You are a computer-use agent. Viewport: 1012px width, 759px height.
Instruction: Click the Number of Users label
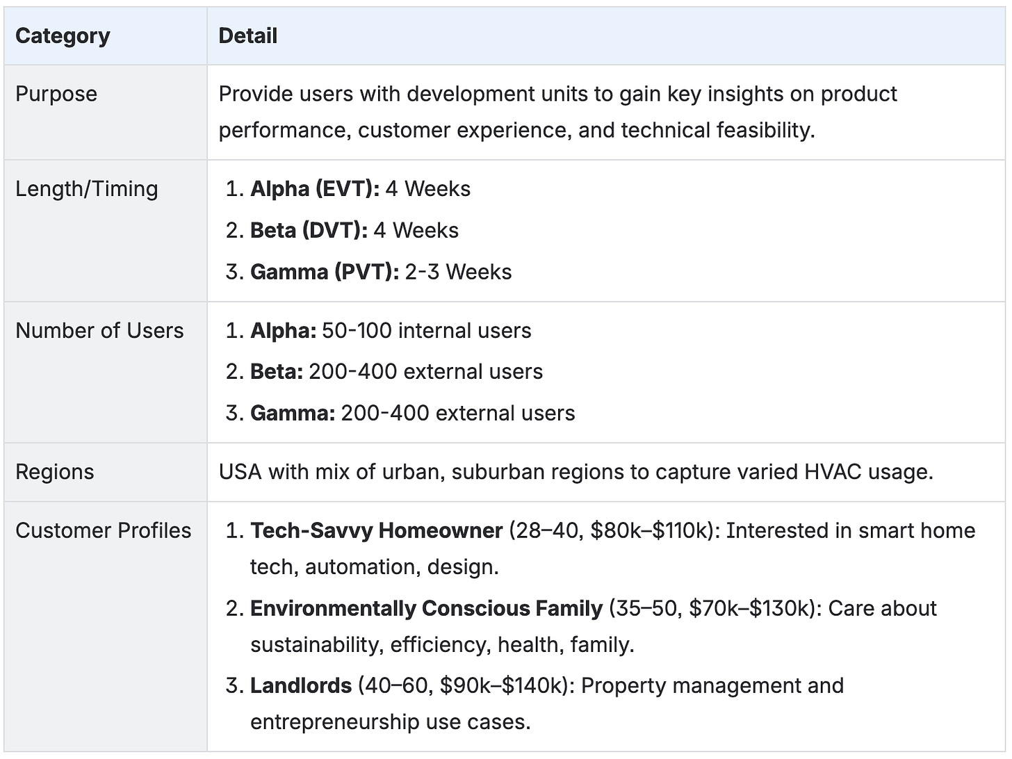pos(99,330)
